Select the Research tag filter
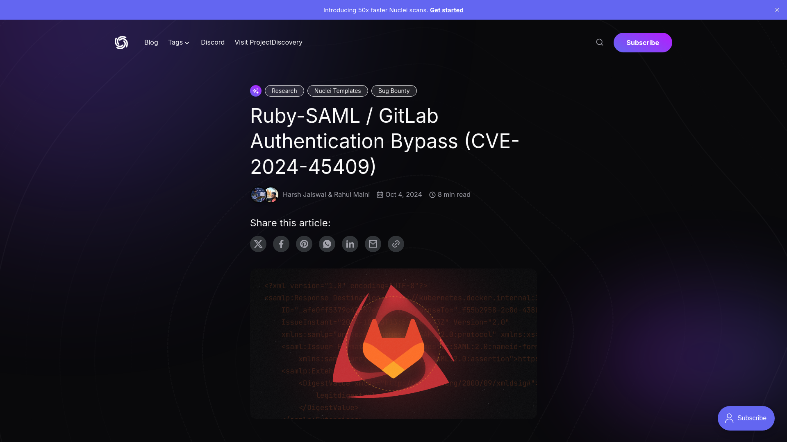The width and height of the screenshot is (787, 442). coord(284,91)
